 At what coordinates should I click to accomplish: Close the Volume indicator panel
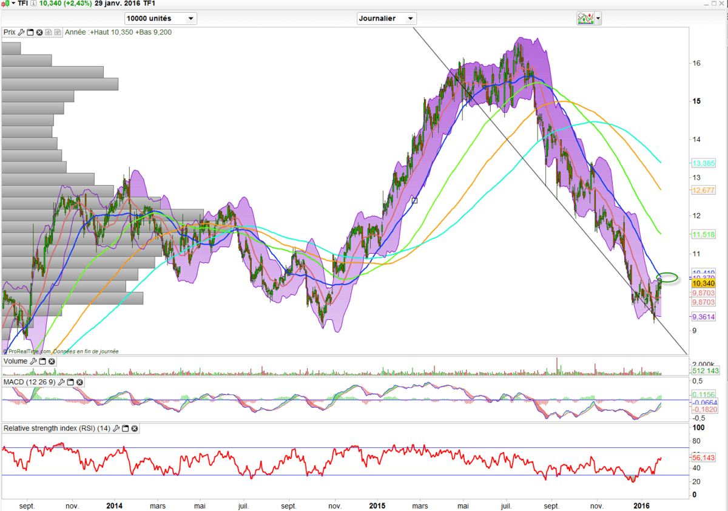point(52,362)
